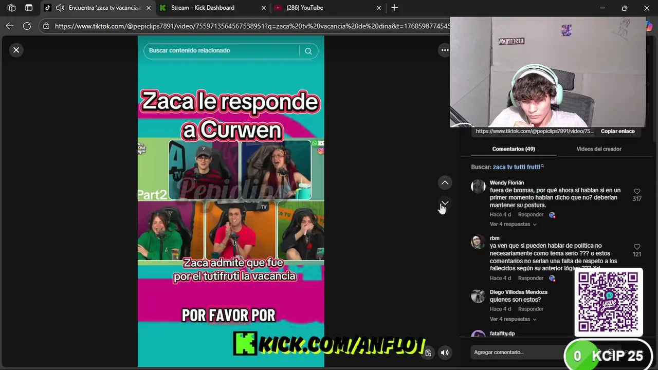Close the TikTok browser tab
Viewport: 658px width, 370px height.
pos(149,8)
